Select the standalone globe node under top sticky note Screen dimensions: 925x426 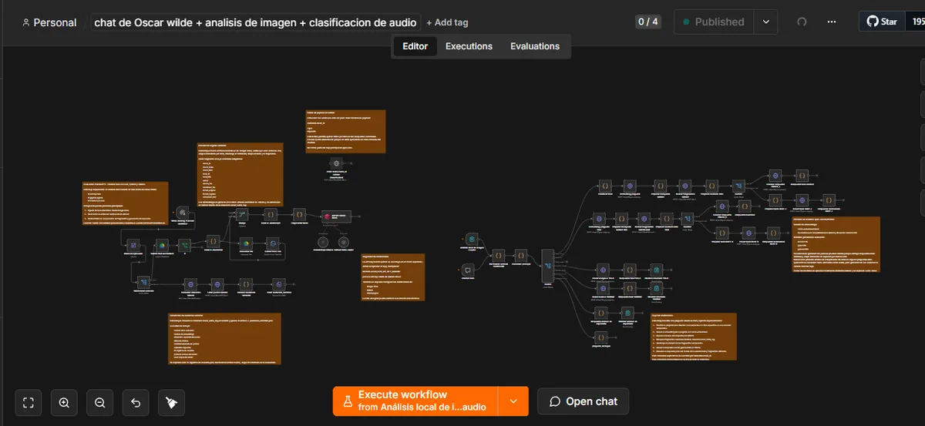[336, 164]
